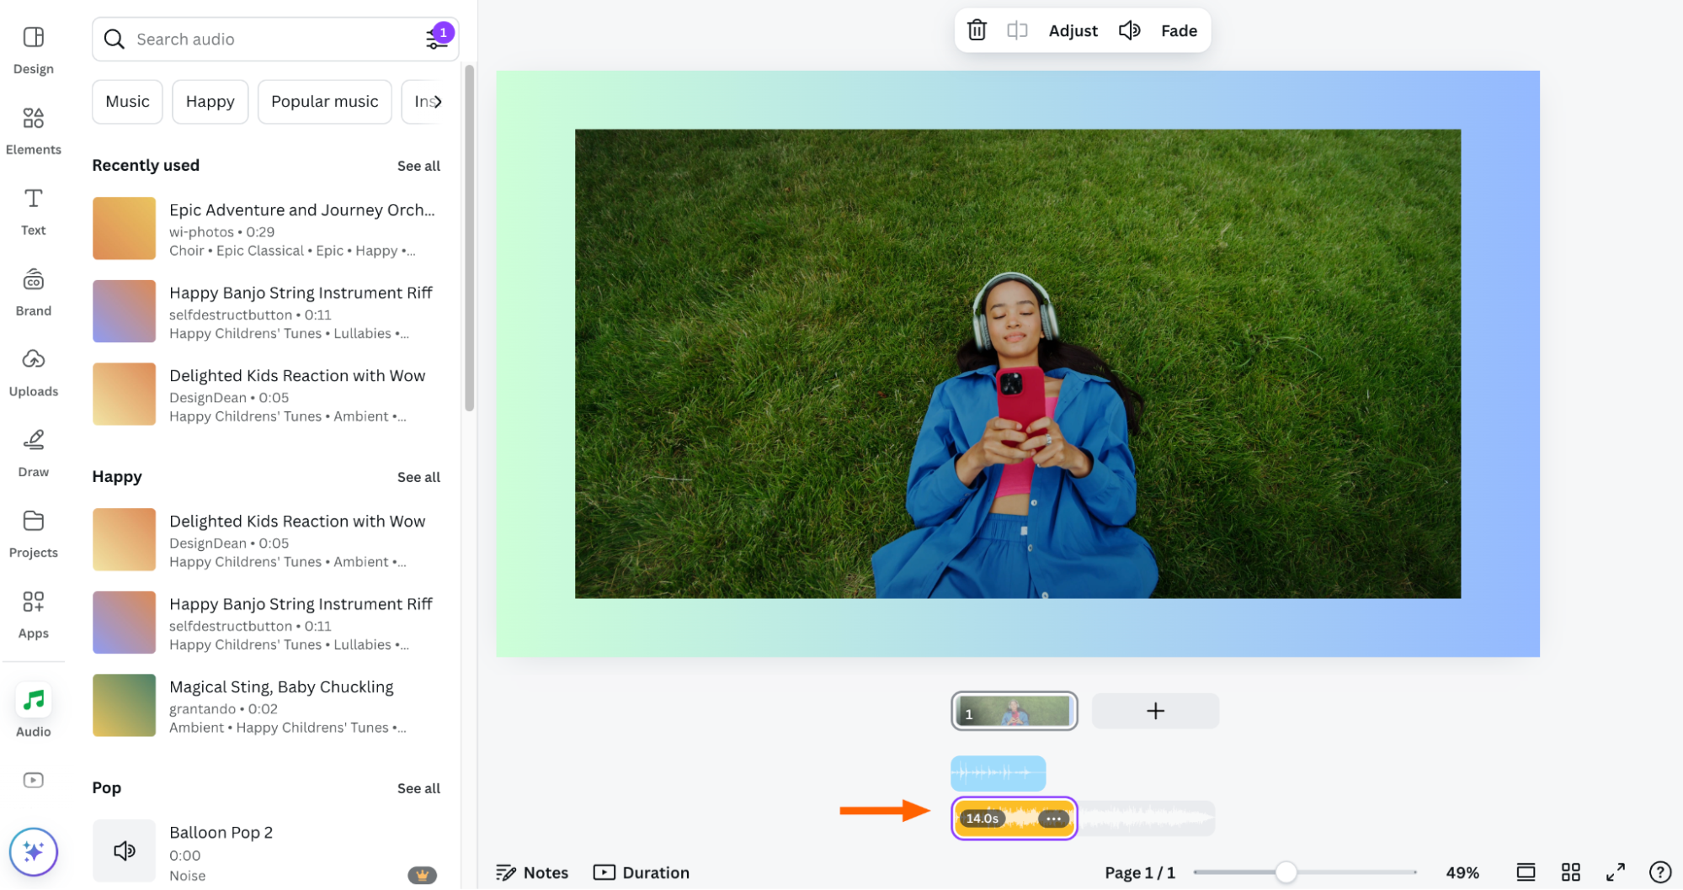Play Delighted Kids Reaction thumbnail in Recently used
The height and width of the screenshot is (890, 1683).
pos(124,394)
